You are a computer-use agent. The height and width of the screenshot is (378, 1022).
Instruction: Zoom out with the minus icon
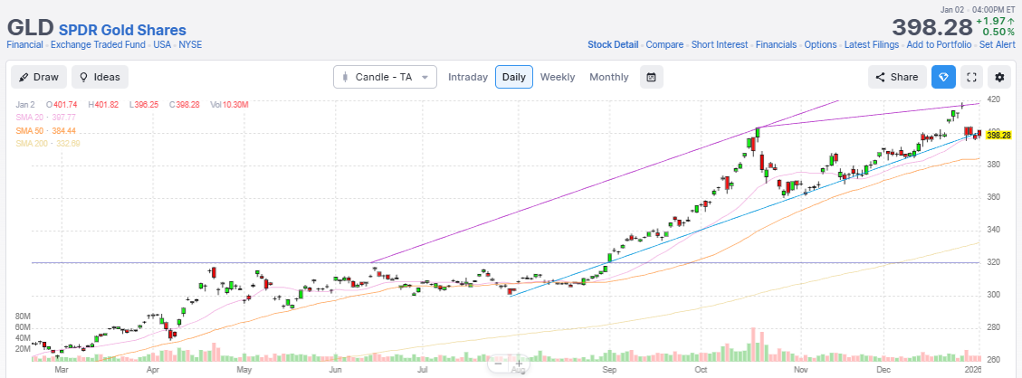click(499, 364)
